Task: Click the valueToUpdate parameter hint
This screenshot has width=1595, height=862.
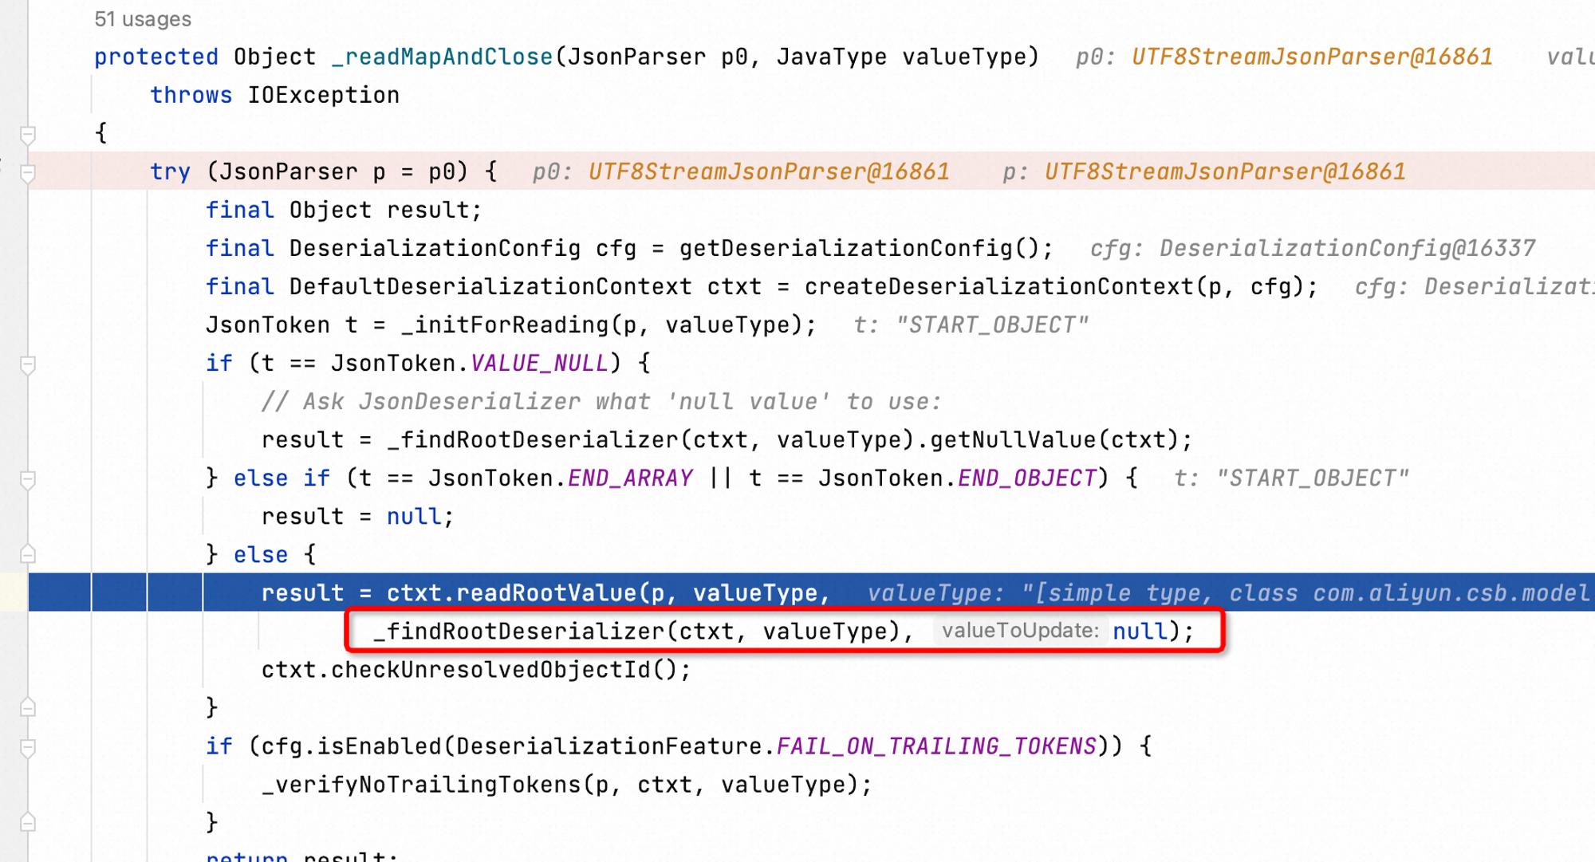Action: click(1020, 631)
